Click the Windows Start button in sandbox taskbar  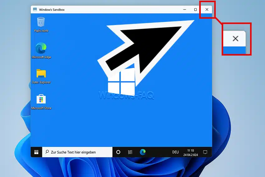(x=36, y=152)
